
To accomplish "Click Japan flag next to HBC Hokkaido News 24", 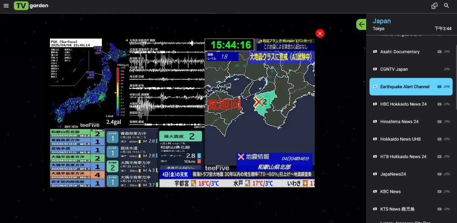I will 375,104.
